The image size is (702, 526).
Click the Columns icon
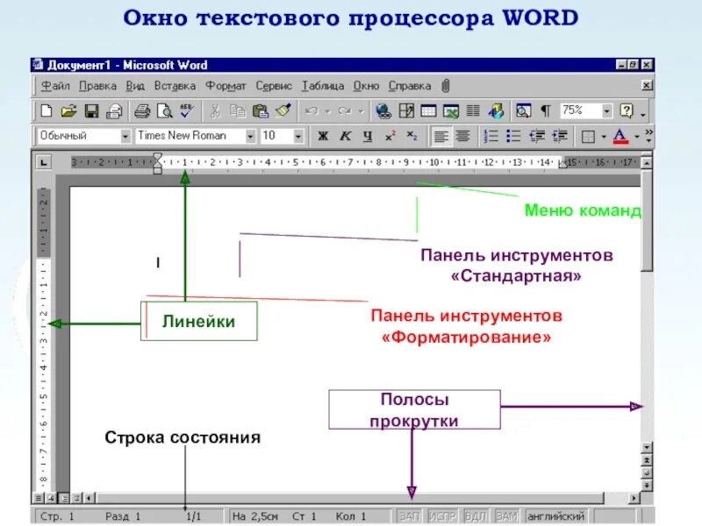coord(473,110)
